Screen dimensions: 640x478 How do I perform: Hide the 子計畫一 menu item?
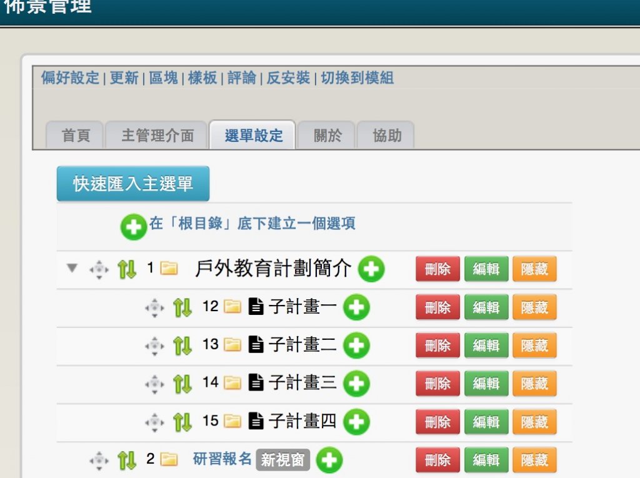point(534,307)
